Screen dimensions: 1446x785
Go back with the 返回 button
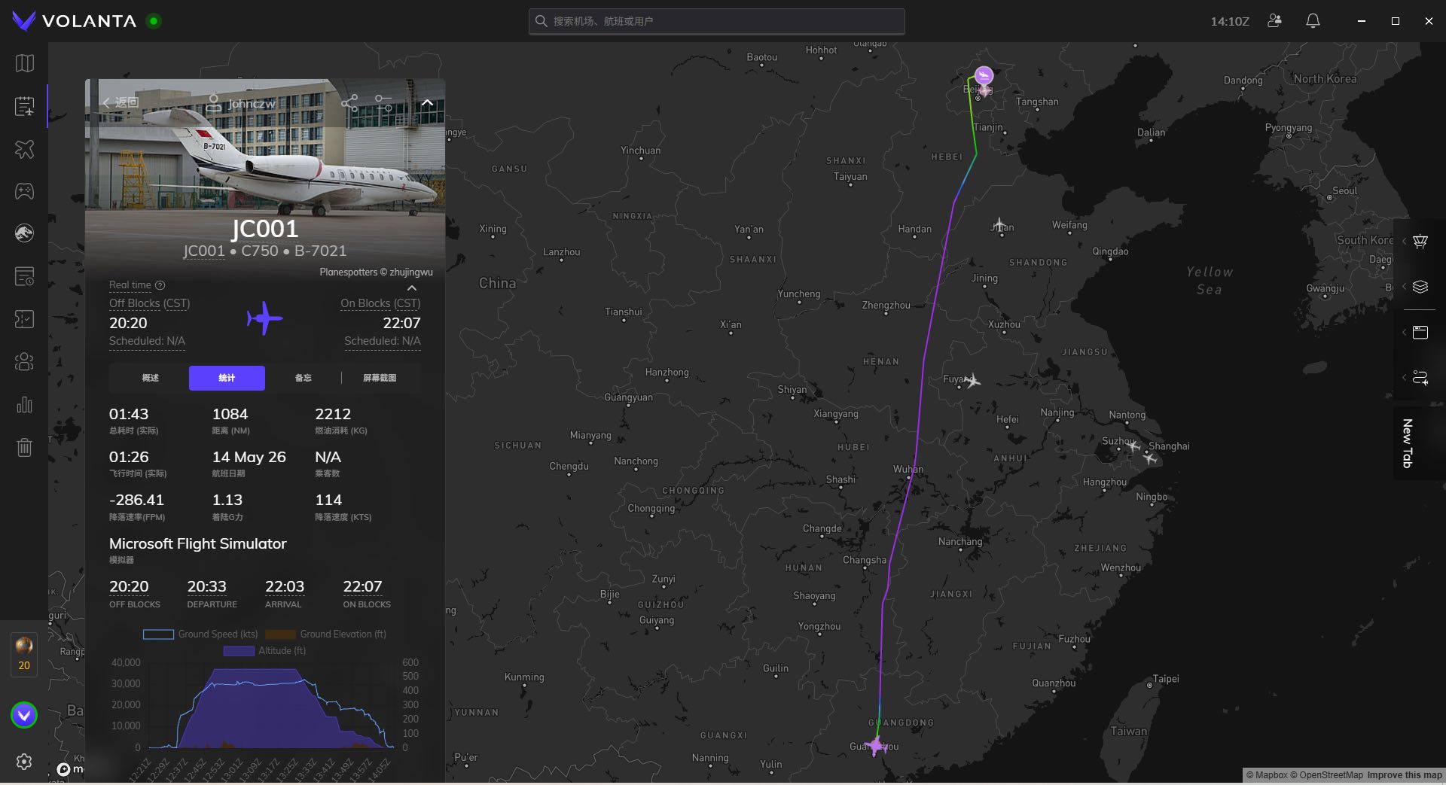[x=120, y=102]
